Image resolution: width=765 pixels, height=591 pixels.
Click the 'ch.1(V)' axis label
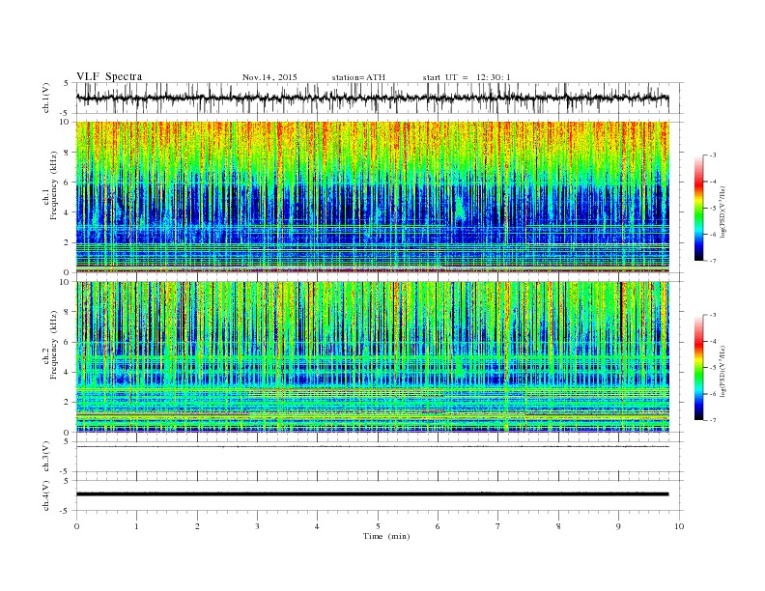tap(46, 99)
